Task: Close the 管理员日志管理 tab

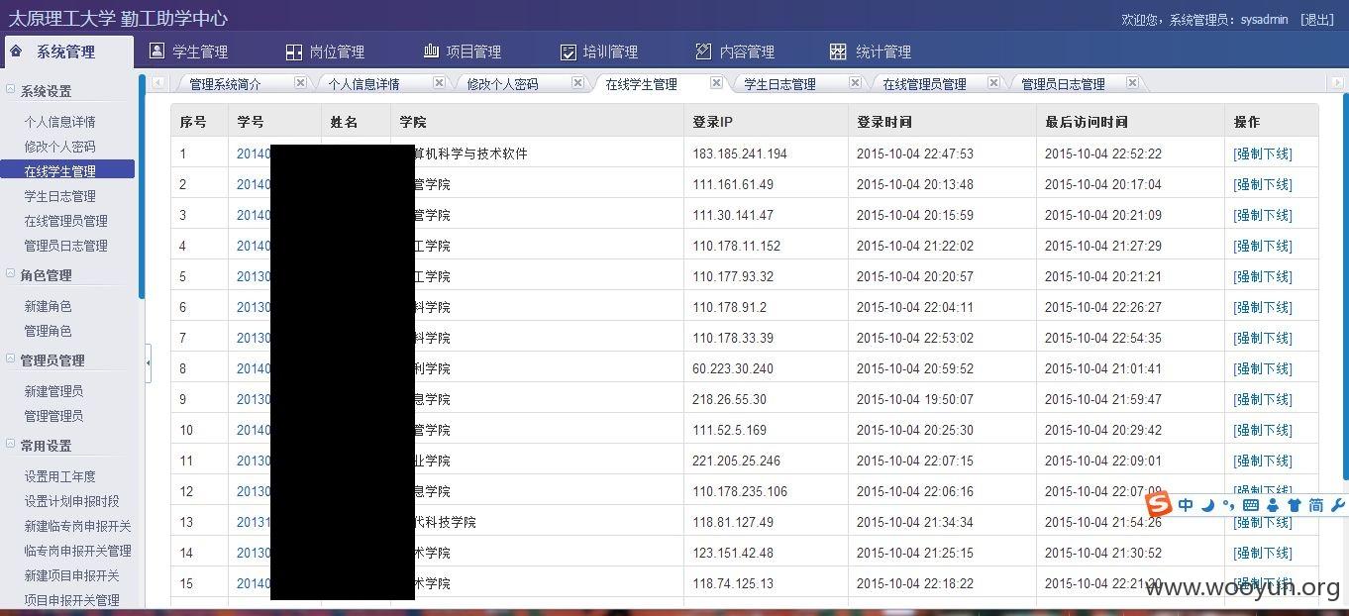Action: [x=1132, y=83]
